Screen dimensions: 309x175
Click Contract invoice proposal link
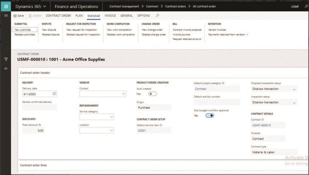(187, 30)
